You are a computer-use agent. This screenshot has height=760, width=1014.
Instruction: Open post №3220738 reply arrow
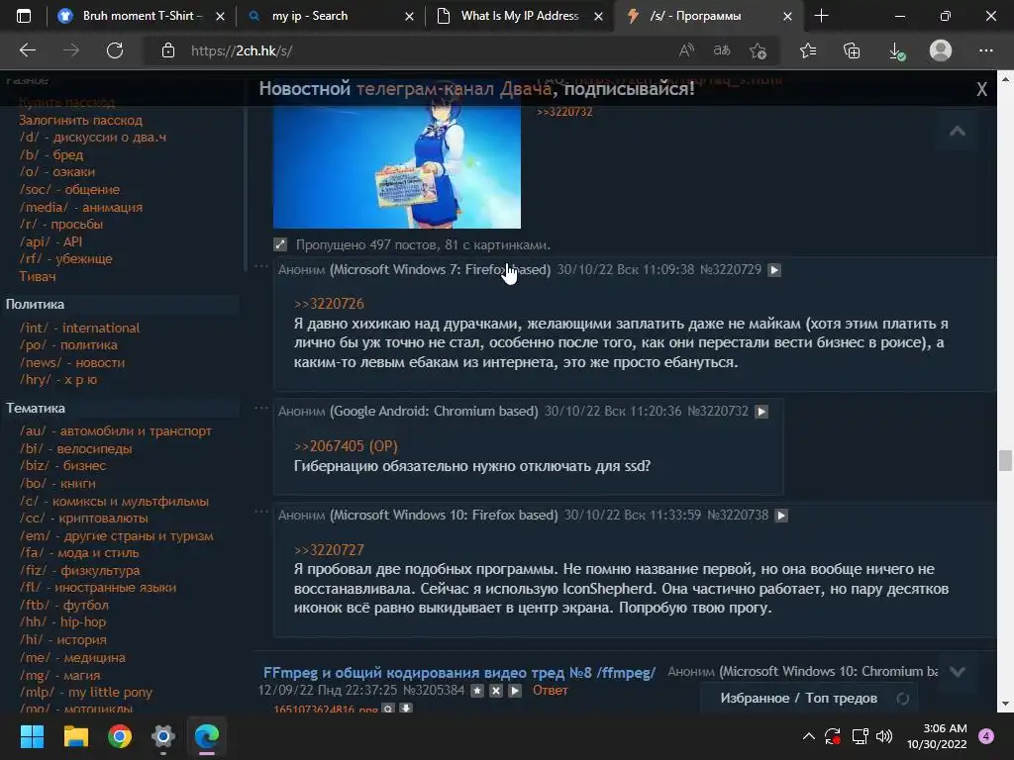pos(781,516)
